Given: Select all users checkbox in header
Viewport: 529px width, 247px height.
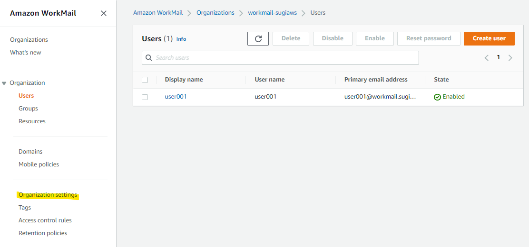Looking at the screenshot, I should pyautogui.click(x=145, y=80).
